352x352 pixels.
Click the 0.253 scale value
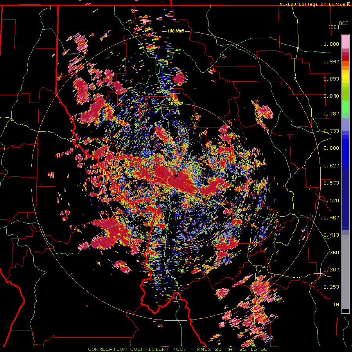point(331,287)
